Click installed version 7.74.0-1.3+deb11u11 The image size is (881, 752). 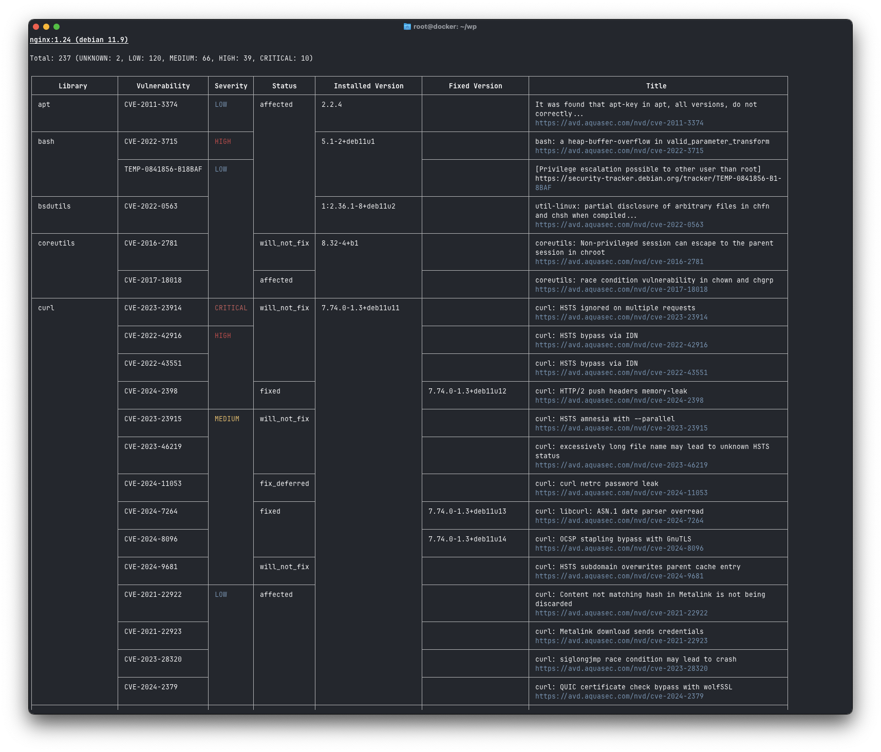pyautogui.click(x=361, y=308)
